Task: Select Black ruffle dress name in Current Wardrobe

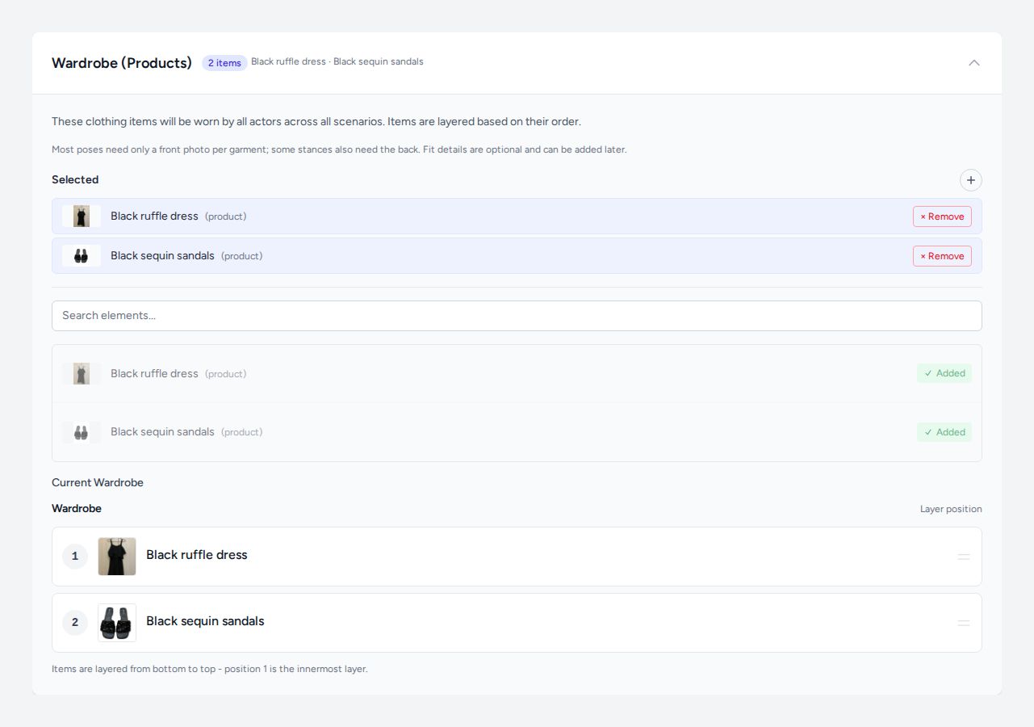Action: coord(197,555)
